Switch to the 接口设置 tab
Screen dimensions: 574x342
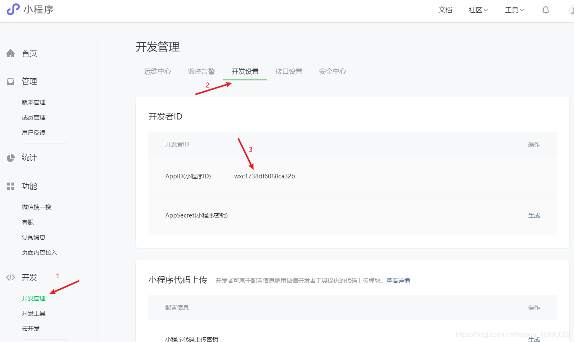(289, 72)
